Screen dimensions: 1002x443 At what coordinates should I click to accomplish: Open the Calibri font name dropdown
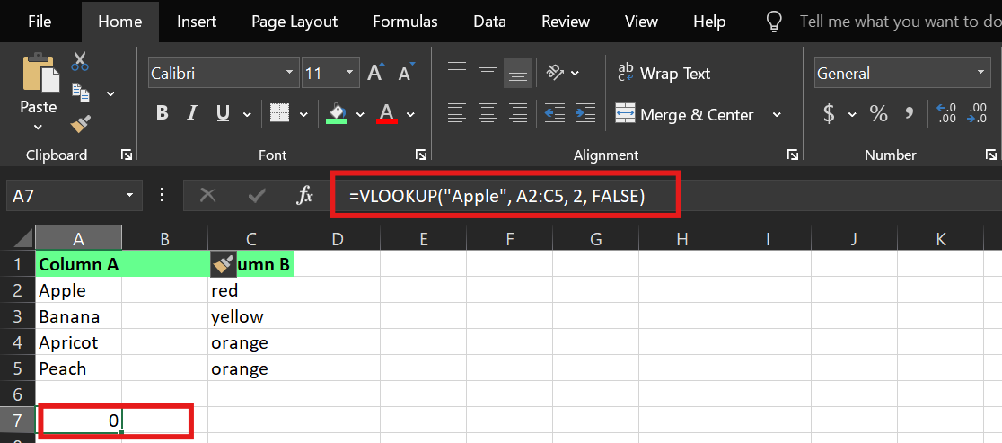pyautogui.click(x=290, y=74)
